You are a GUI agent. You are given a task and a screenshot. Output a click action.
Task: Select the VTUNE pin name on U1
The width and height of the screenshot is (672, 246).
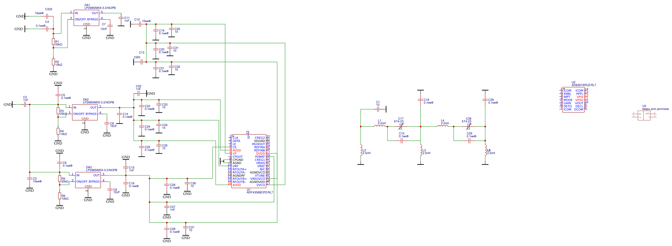[x=260, y=176]
